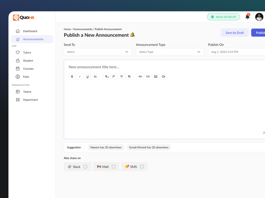Open the Announcement Type dropdown
The width and height of the screenshot is (265, 198).
pos(170,52)
